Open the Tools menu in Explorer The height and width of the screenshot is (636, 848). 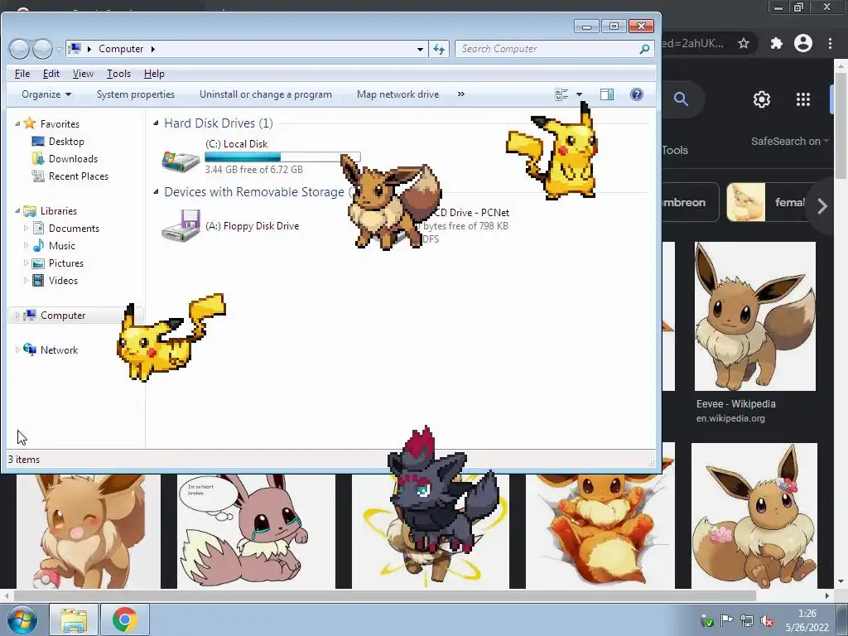[118, 74]
